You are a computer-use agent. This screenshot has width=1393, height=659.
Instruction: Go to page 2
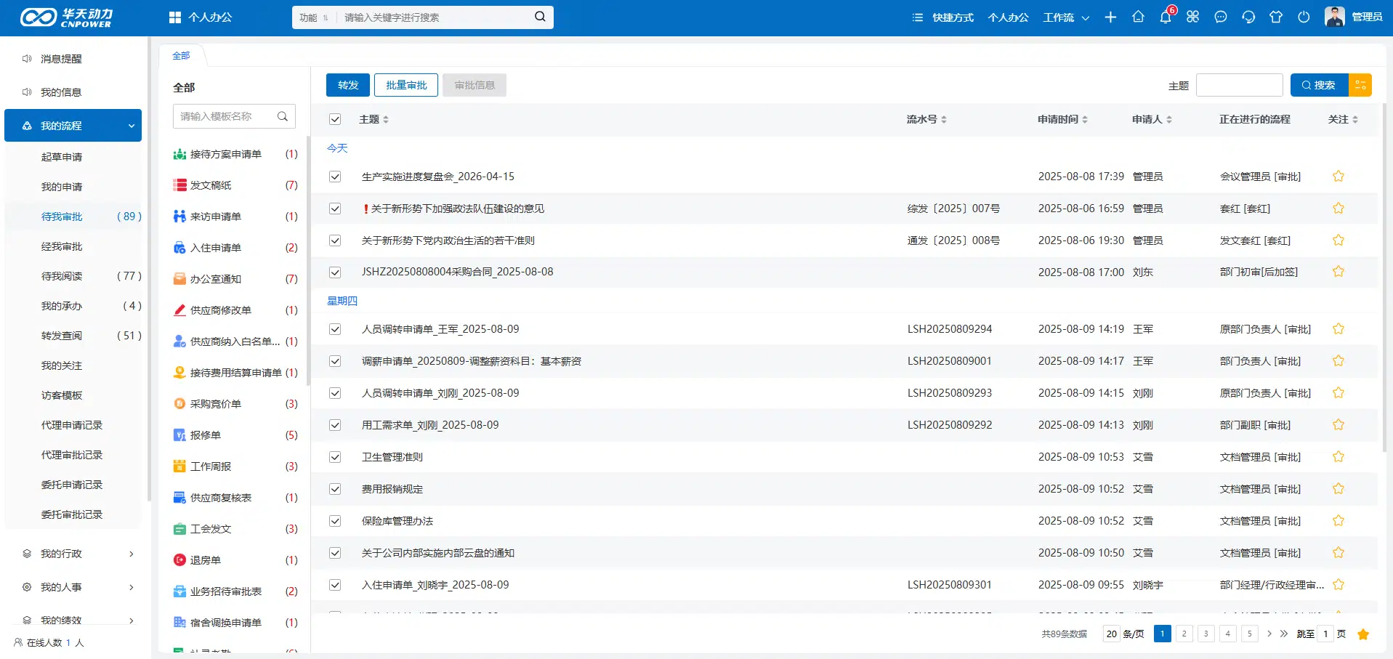(1184, 634)
